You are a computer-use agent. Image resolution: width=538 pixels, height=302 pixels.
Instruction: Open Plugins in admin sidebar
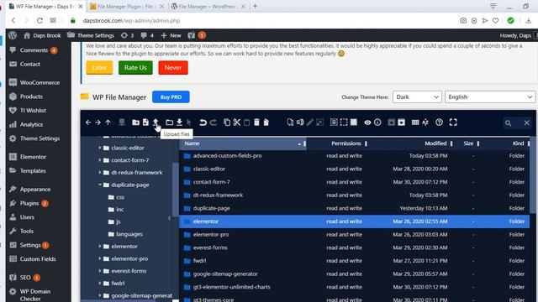29,203
